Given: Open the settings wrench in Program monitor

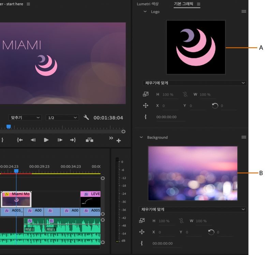Looking at the screenshot, I should 86,118.
